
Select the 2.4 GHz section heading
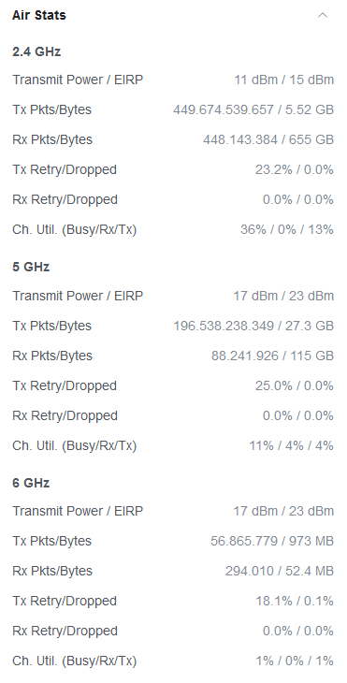[x=36, y=51]
